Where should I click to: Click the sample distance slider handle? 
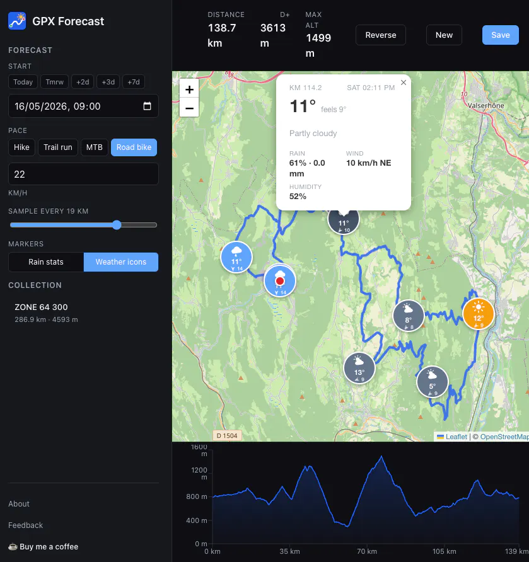coord(117,225)
